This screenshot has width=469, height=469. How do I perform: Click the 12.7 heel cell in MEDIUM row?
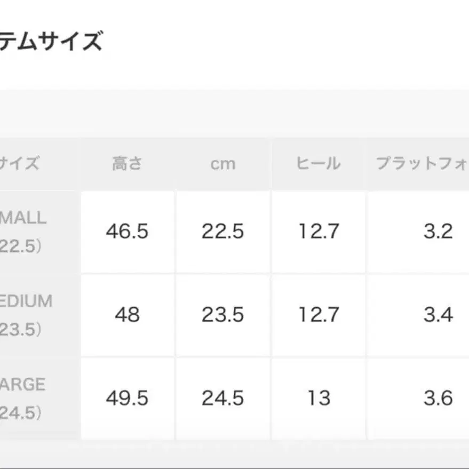tap(318, 315)
